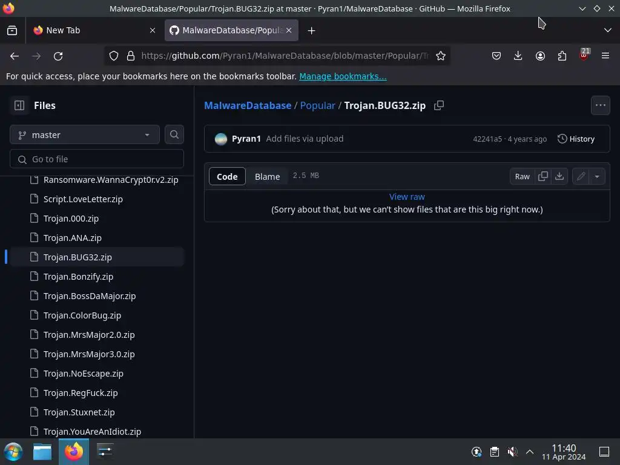Viewport: 620px width, 465px height.
Task: Select Ransomware.WannaCrypt0r.v2.zip in file tree
Action: tap(97, 180)
